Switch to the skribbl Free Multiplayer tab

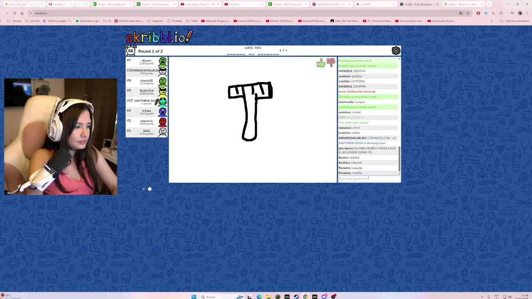[419, 4]
